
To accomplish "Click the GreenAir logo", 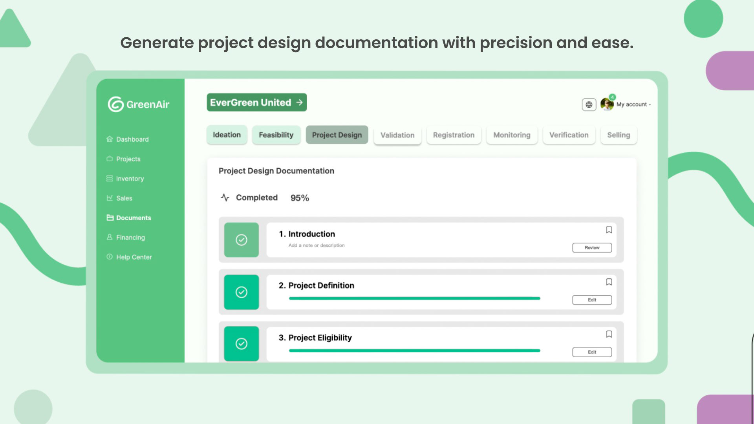I will pyautogui.click(x=139, y=104).
